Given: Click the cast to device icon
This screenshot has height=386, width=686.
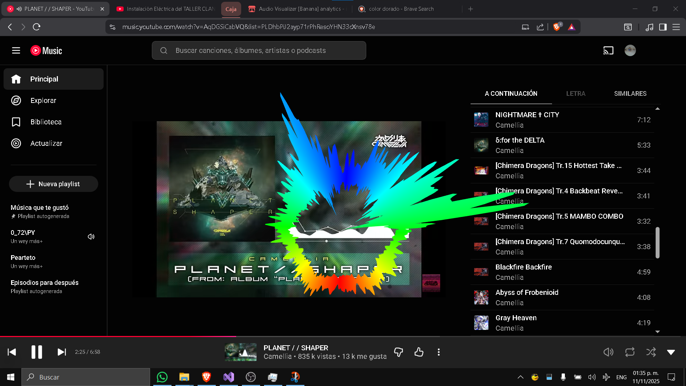Looking at the screenshot, I should pos(608,50).
